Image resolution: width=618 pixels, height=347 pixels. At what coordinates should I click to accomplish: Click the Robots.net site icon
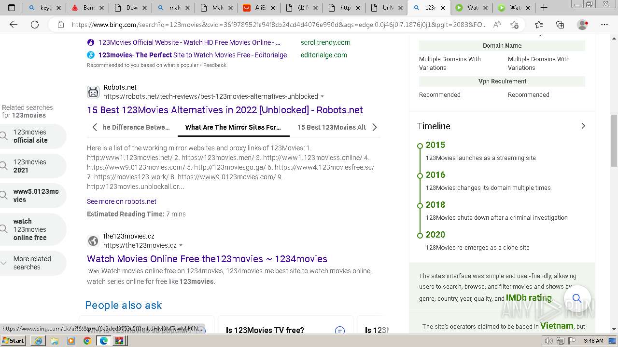pyautogui.click(x=93, y=92)
